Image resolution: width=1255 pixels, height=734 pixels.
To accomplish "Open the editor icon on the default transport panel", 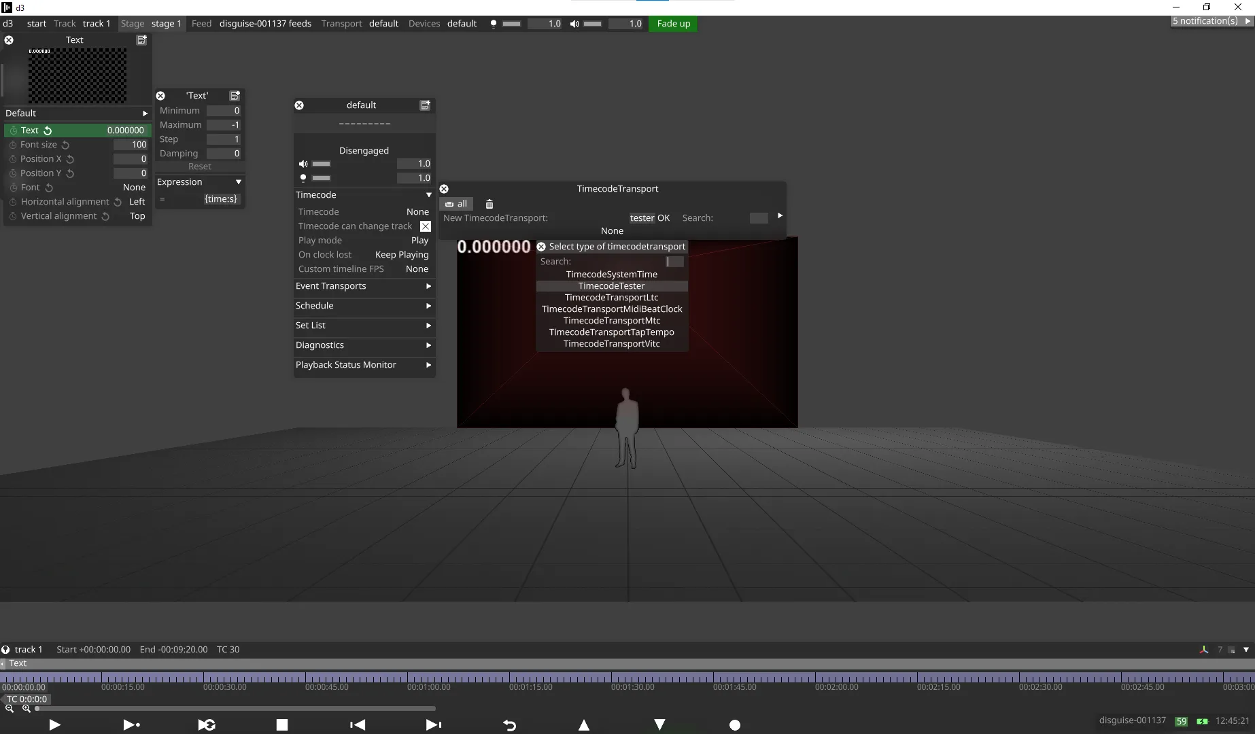I will tap(425, 105).
